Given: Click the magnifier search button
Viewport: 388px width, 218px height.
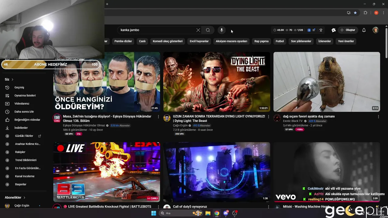Looking at the screenshot, I should (208, 30).
